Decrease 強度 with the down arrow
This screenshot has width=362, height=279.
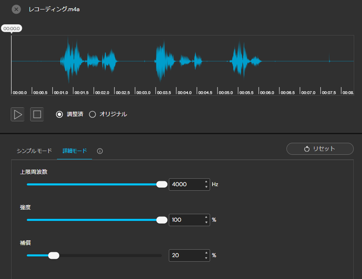[x=206, y=222]
